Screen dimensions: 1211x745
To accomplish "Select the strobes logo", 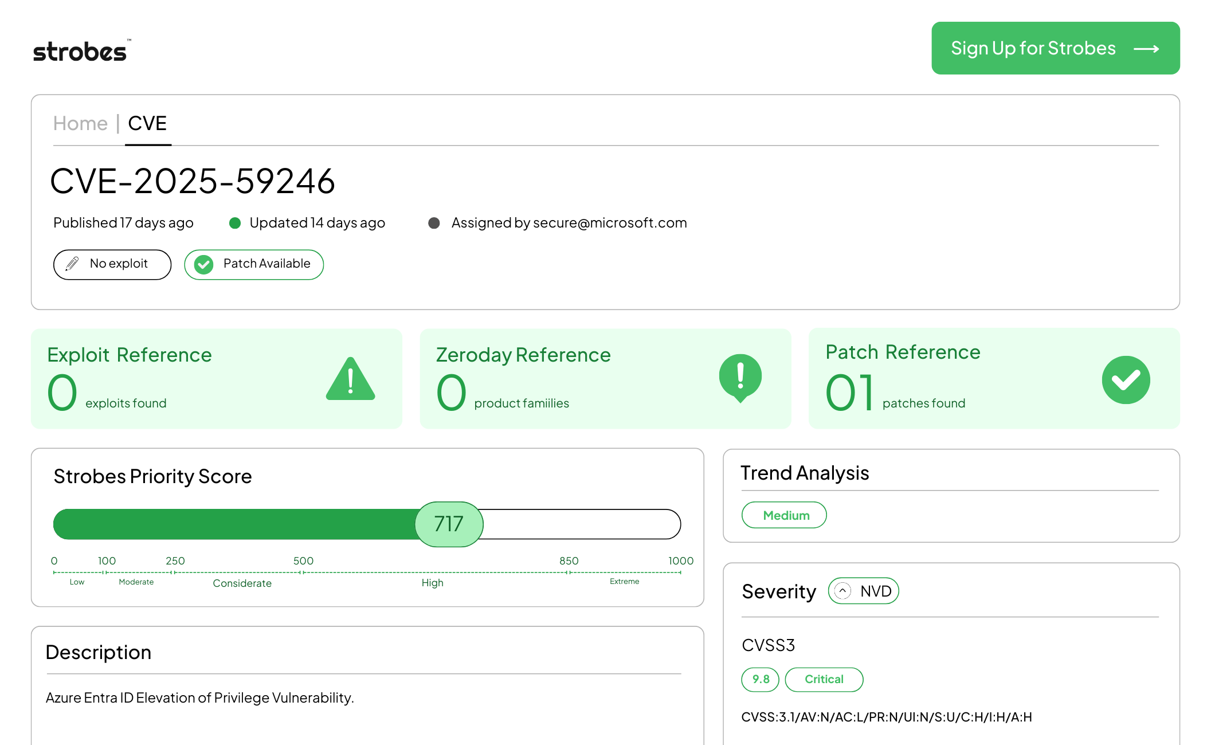I will [80, 52].
